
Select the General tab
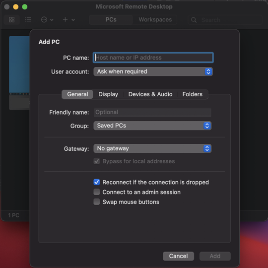(x=77, y=94)
